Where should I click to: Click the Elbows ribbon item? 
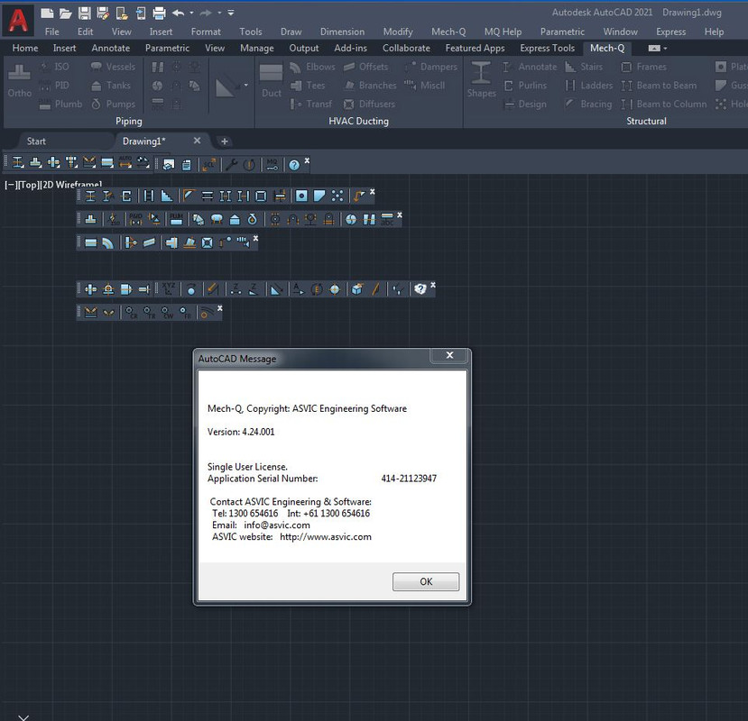click(x=312, y=67)
